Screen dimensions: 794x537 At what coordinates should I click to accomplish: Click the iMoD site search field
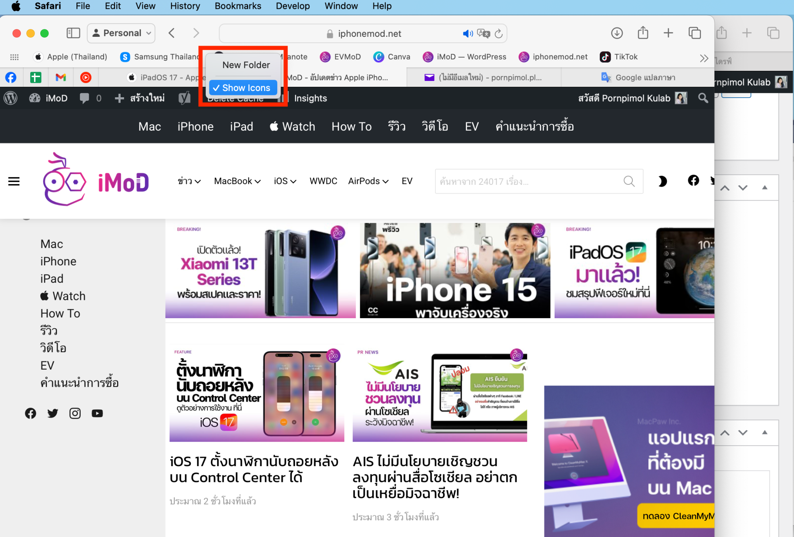click(x=527, y=181)
